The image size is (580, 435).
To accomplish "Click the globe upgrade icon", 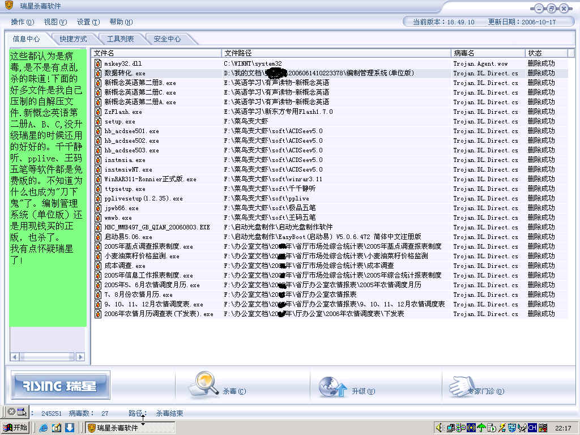I will [x=332, y=386].
